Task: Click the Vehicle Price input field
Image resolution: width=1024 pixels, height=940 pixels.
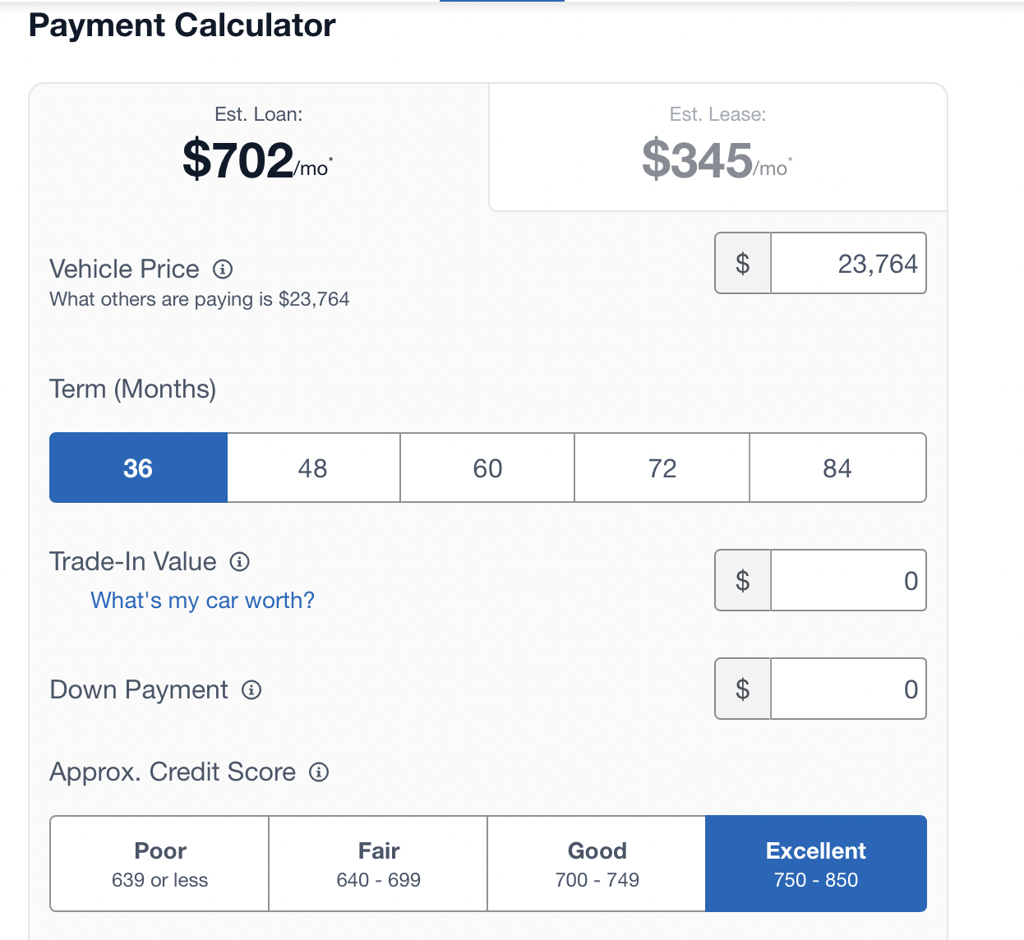Action: (x=847, y=264)
